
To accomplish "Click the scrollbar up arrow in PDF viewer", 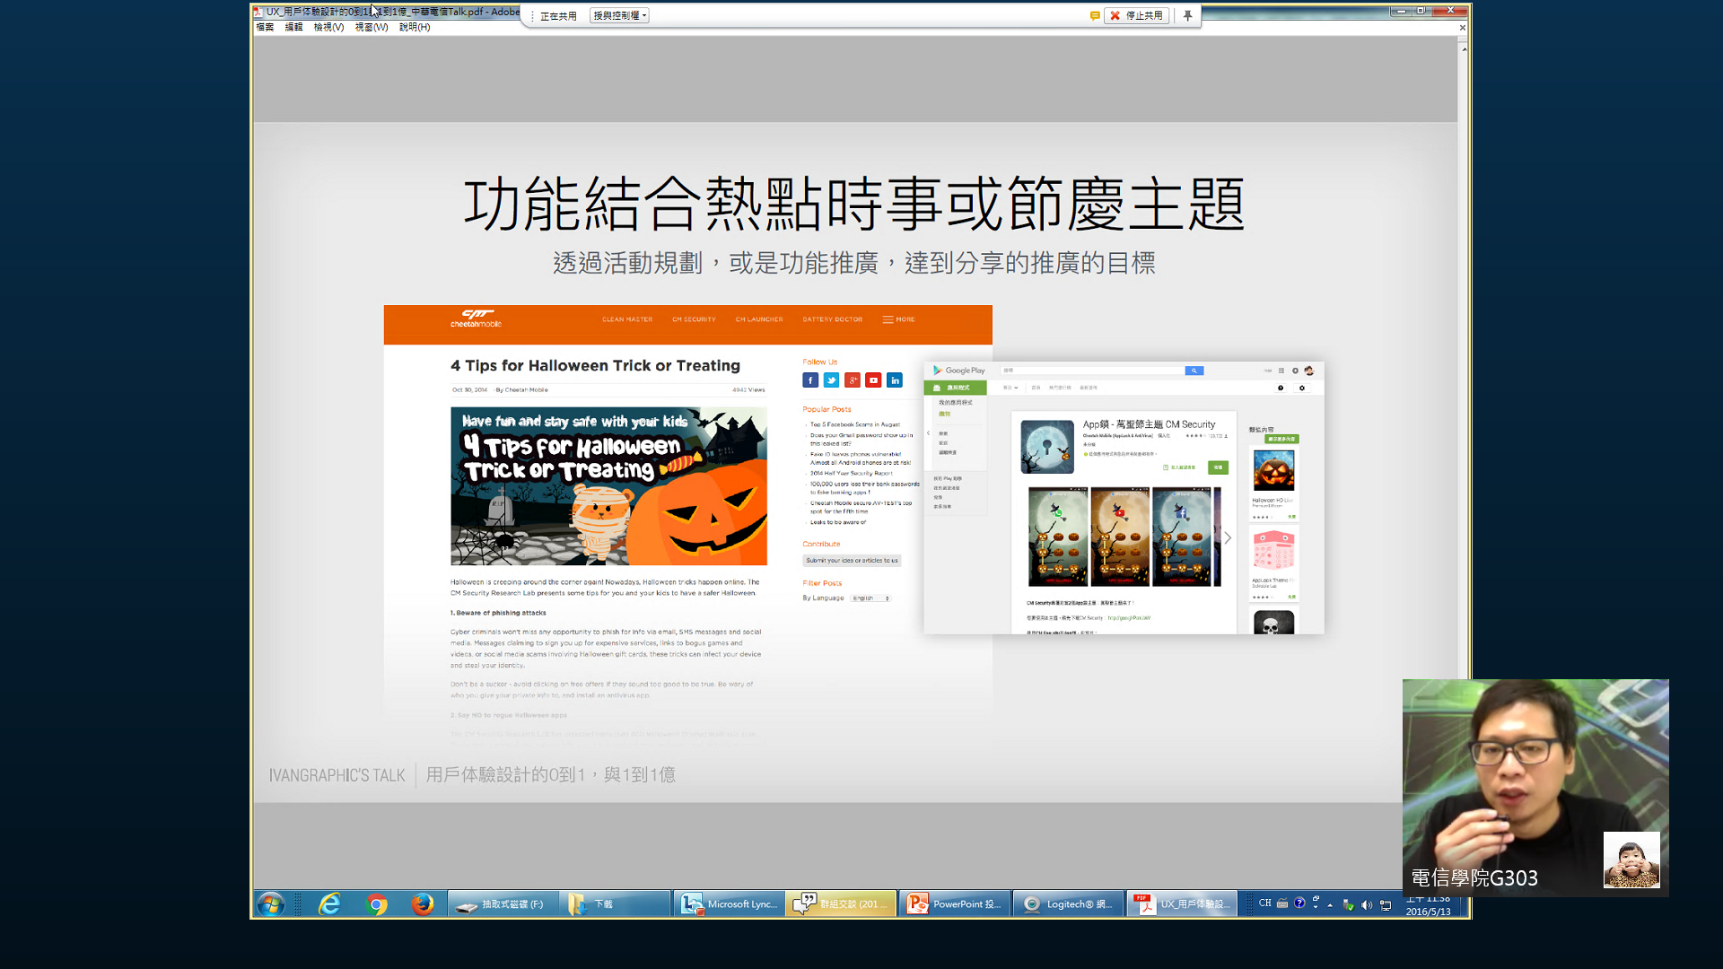I will click(x=1464, y=48).
